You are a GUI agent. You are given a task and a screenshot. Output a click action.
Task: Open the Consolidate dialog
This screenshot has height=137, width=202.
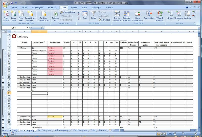(149, 15)
